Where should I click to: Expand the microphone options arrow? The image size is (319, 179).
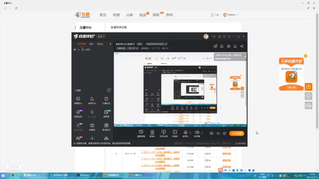(x=190, y=133)
